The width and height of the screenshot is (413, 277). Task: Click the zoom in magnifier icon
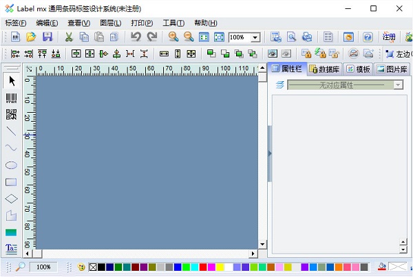click(173, 37)
